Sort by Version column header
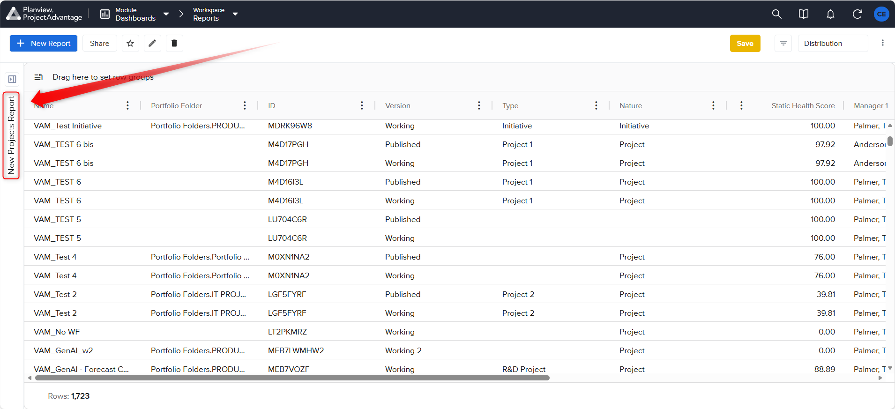 [398, 106]
